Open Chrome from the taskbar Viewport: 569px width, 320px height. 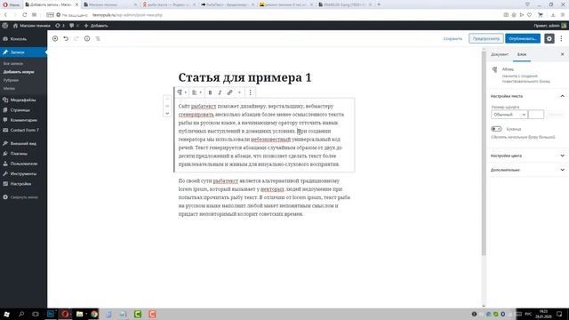click(x=94, y=314)
